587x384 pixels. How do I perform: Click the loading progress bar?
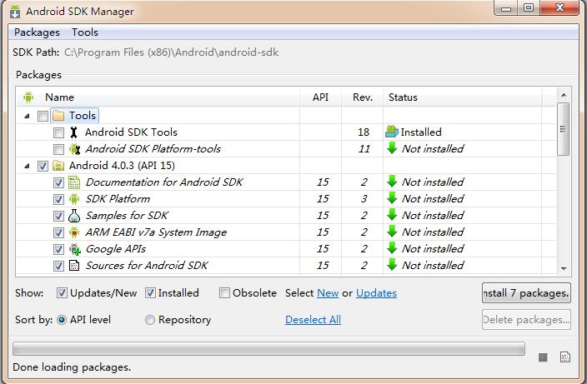pos(268,348)
